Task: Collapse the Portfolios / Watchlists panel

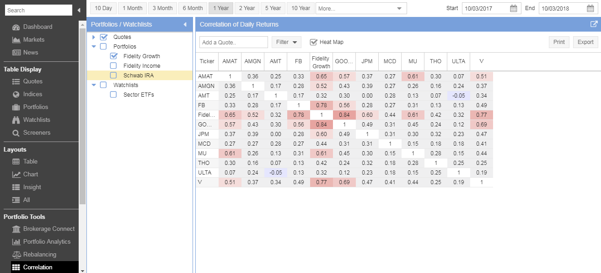Action: click(185, 24)
